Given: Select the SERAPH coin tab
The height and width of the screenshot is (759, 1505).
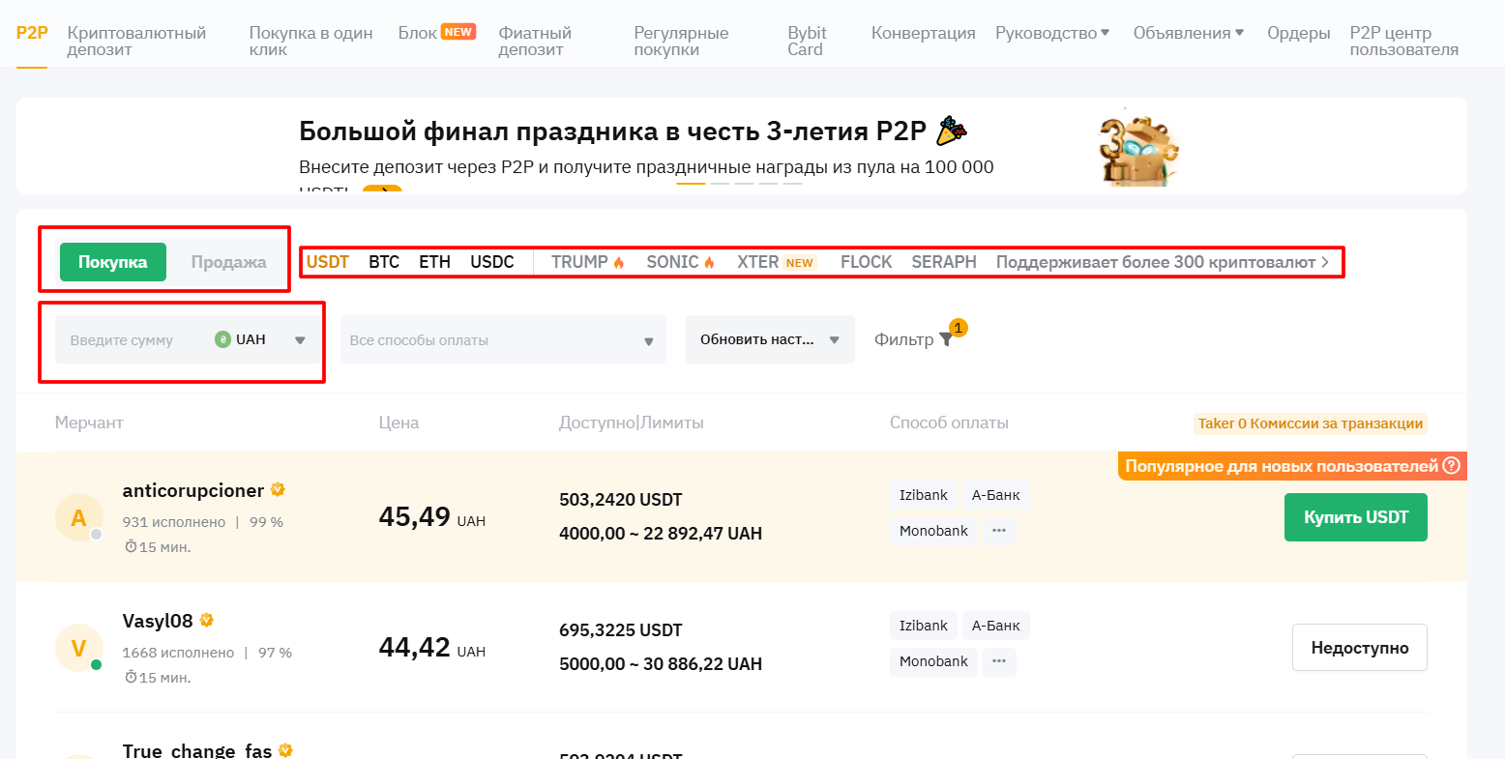Looking at the screenshot, I should (944, 262).
